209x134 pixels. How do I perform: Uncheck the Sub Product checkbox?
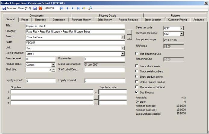(137, 92)
